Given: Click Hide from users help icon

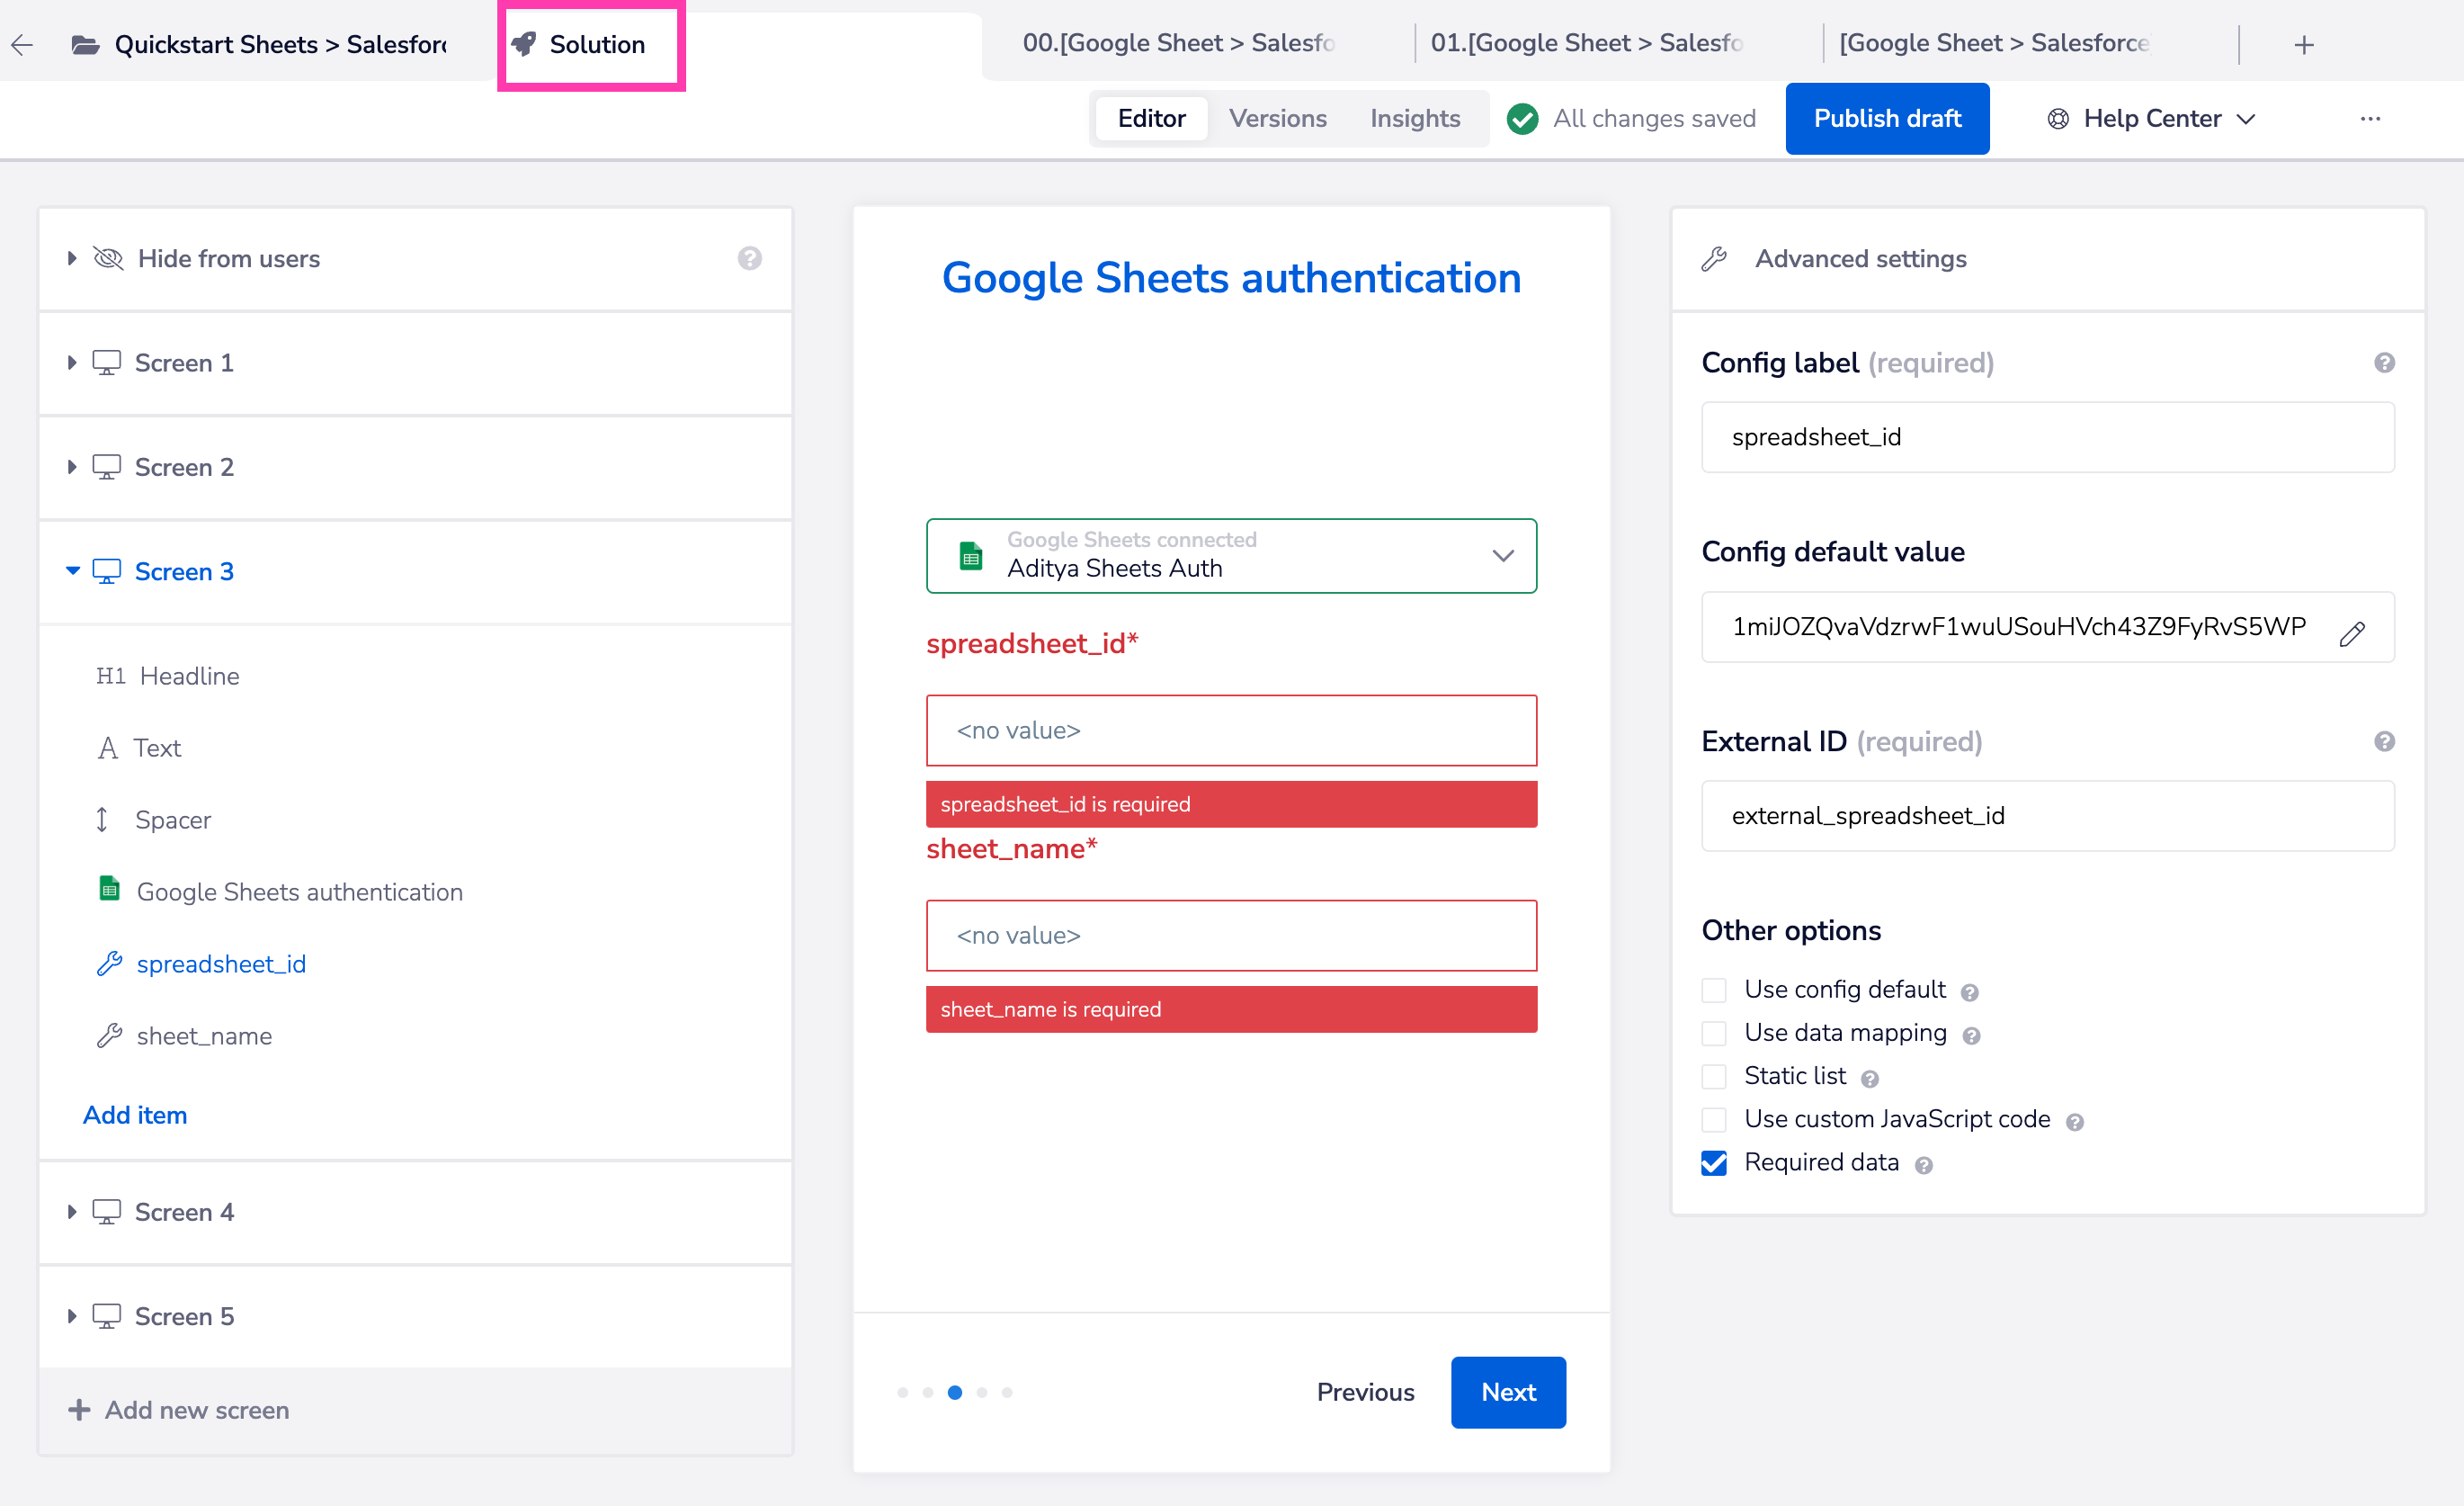Looking at the screenshot, I should (x=750, y=258).
